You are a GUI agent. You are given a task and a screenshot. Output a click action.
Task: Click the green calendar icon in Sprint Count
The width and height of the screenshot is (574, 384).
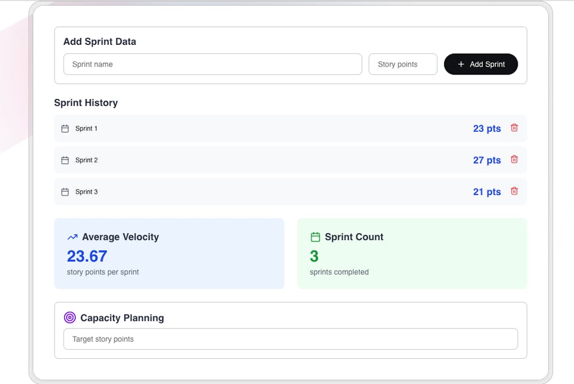(x=315, y=236)
